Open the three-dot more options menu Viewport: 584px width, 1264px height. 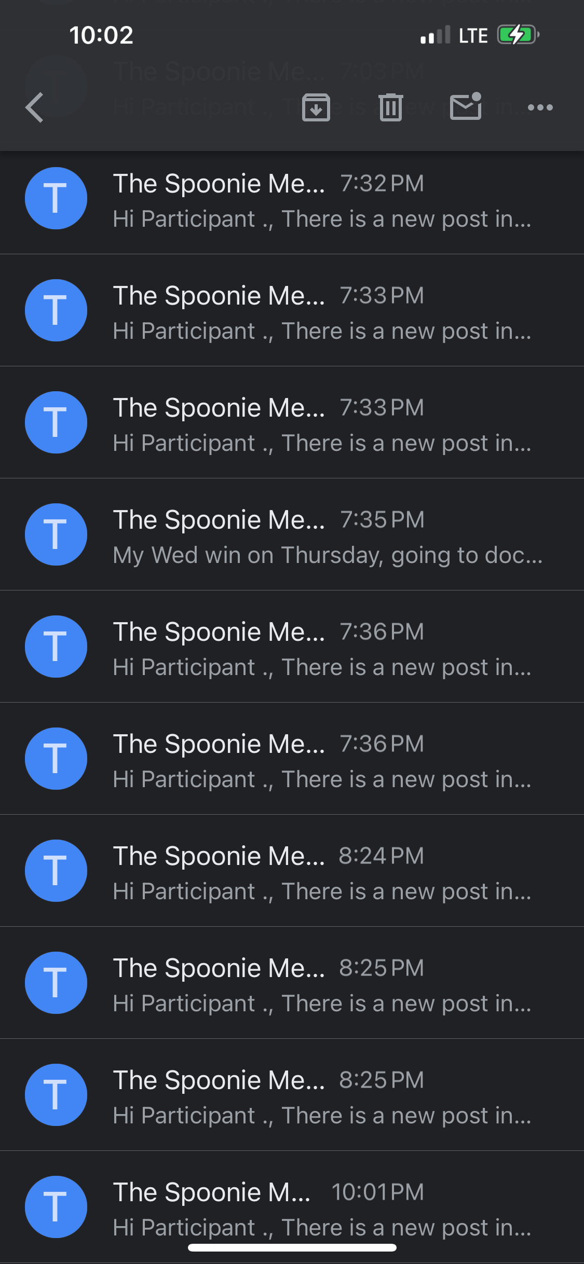[x=540, y=107]
